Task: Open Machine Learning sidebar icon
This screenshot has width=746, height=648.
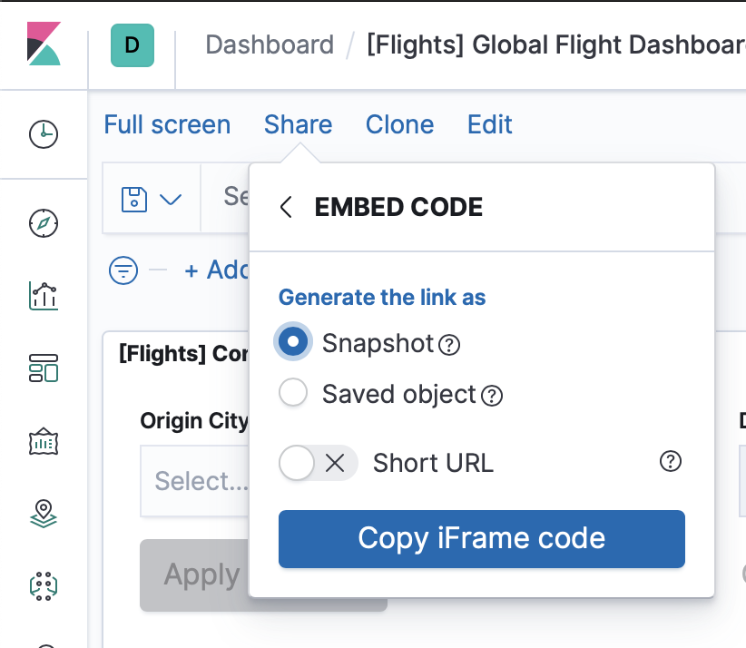Action: pyautogui.click(x=44, y=585)
